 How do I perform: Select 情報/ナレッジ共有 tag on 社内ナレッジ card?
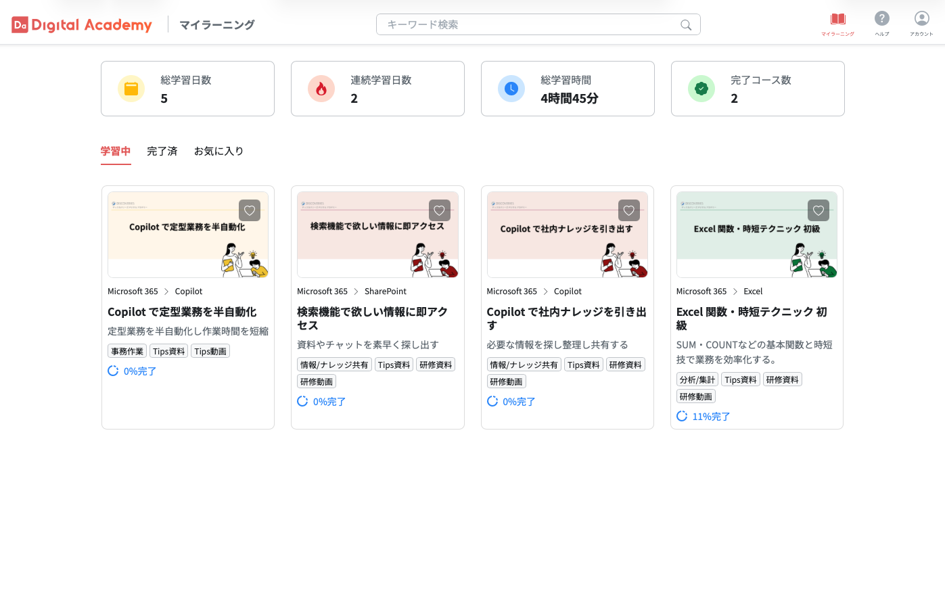[524, 365]
